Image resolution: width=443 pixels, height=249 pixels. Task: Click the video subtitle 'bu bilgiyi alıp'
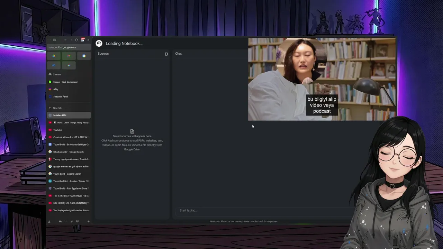click(x=322, y=99)
